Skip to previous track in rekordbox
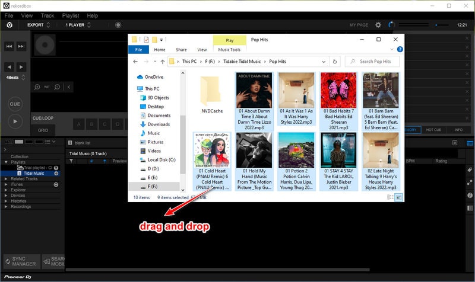Screen dimensions: 475x282 click(9, 46)
